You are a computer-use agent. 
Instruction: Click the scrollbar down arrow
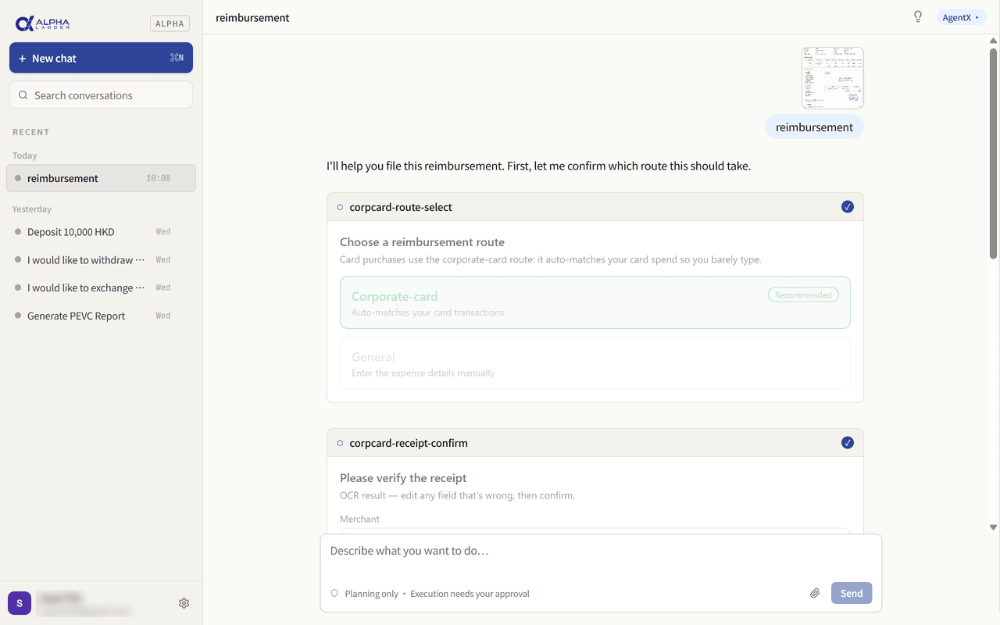pyautogui.click(x=994, y=527)
